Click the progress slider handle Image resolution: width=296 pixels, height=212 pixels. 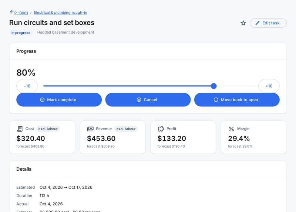[x=214, y=86]
